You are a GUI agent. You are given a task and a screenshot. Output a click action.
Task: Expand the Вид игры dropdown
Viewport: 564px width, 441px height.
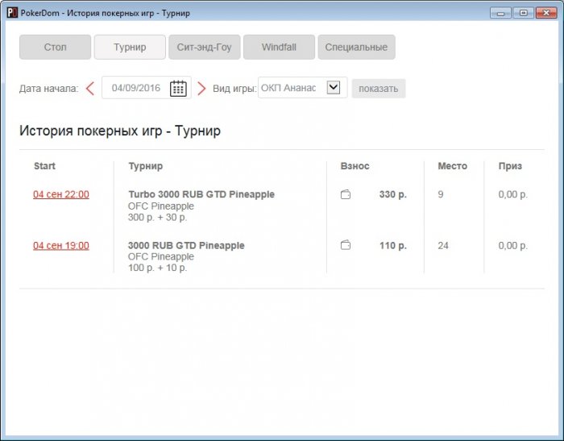tap(334, 88)
